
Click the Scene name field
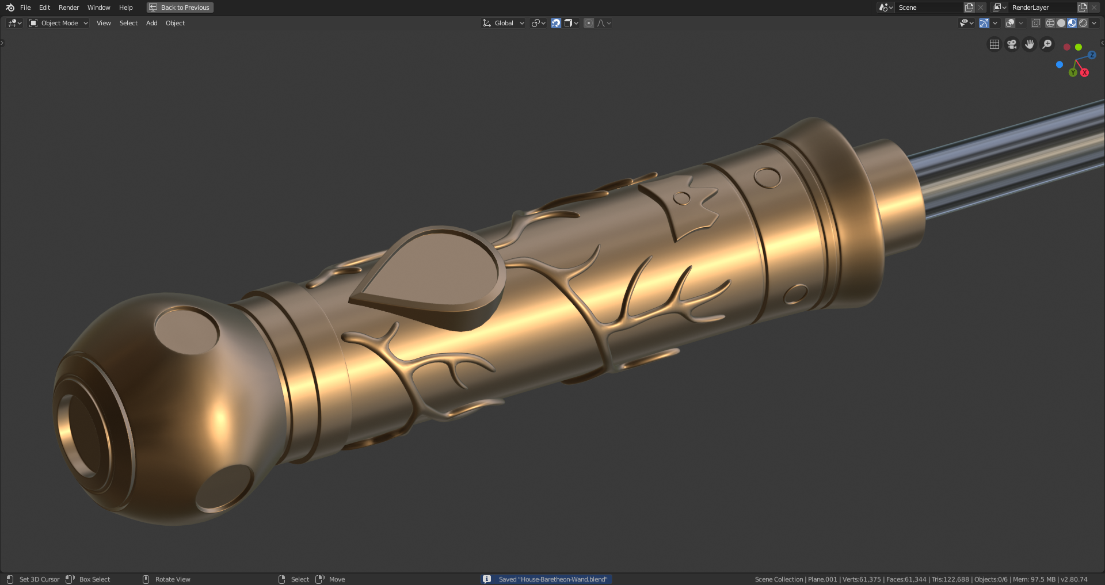coord(929,7)
